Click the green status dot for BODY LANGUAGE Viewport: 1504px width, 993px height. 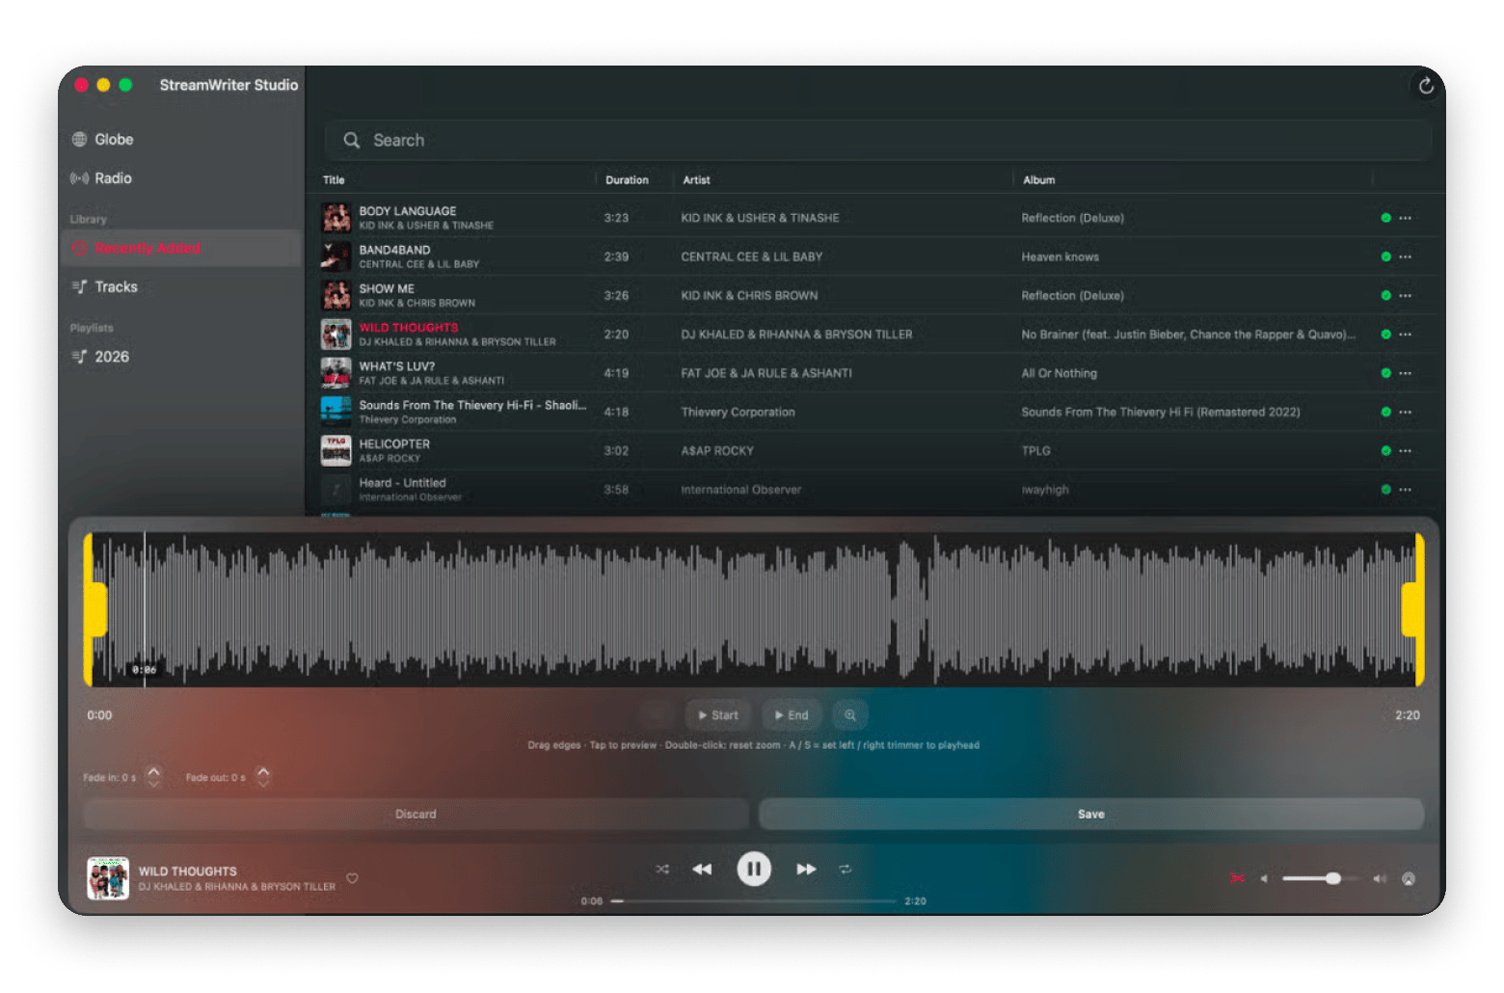click(1385, 218)
